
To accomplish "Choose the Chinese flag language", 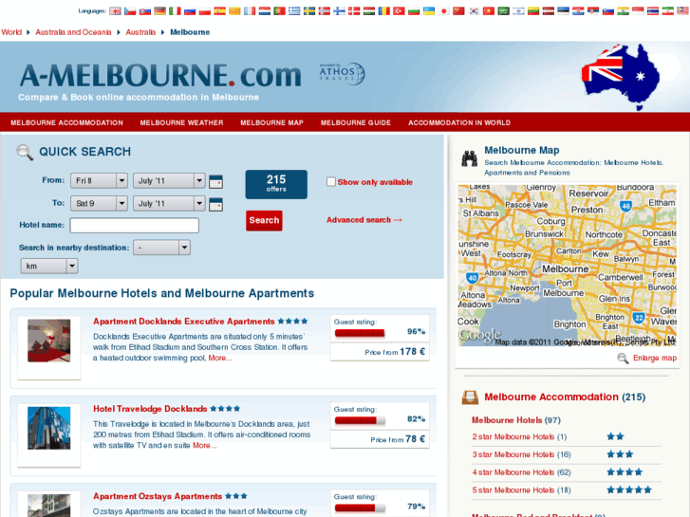I will pos(459,11).
